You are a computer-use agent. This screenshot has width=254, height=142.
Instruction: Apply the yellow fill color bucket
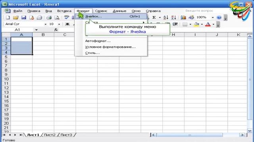click(x=197, y=24)
